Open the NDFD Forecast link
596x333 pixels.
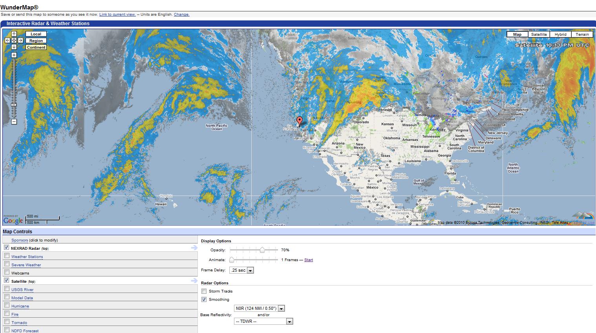[x=25, y=331]
